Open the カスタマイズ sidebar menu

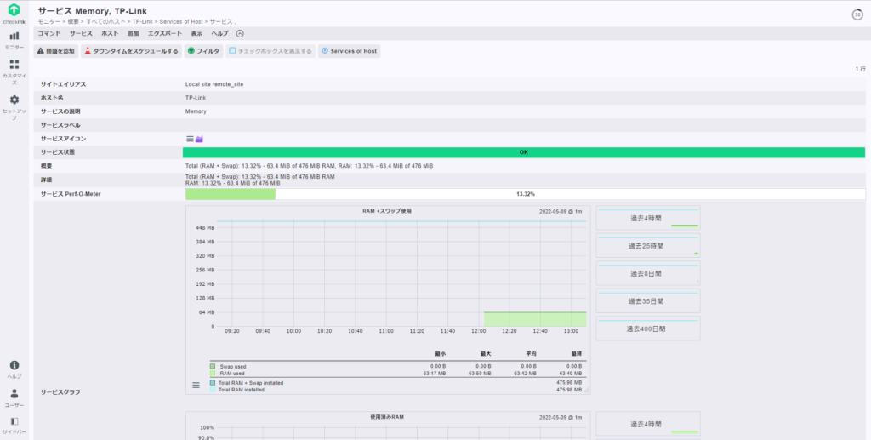[14, 71]
